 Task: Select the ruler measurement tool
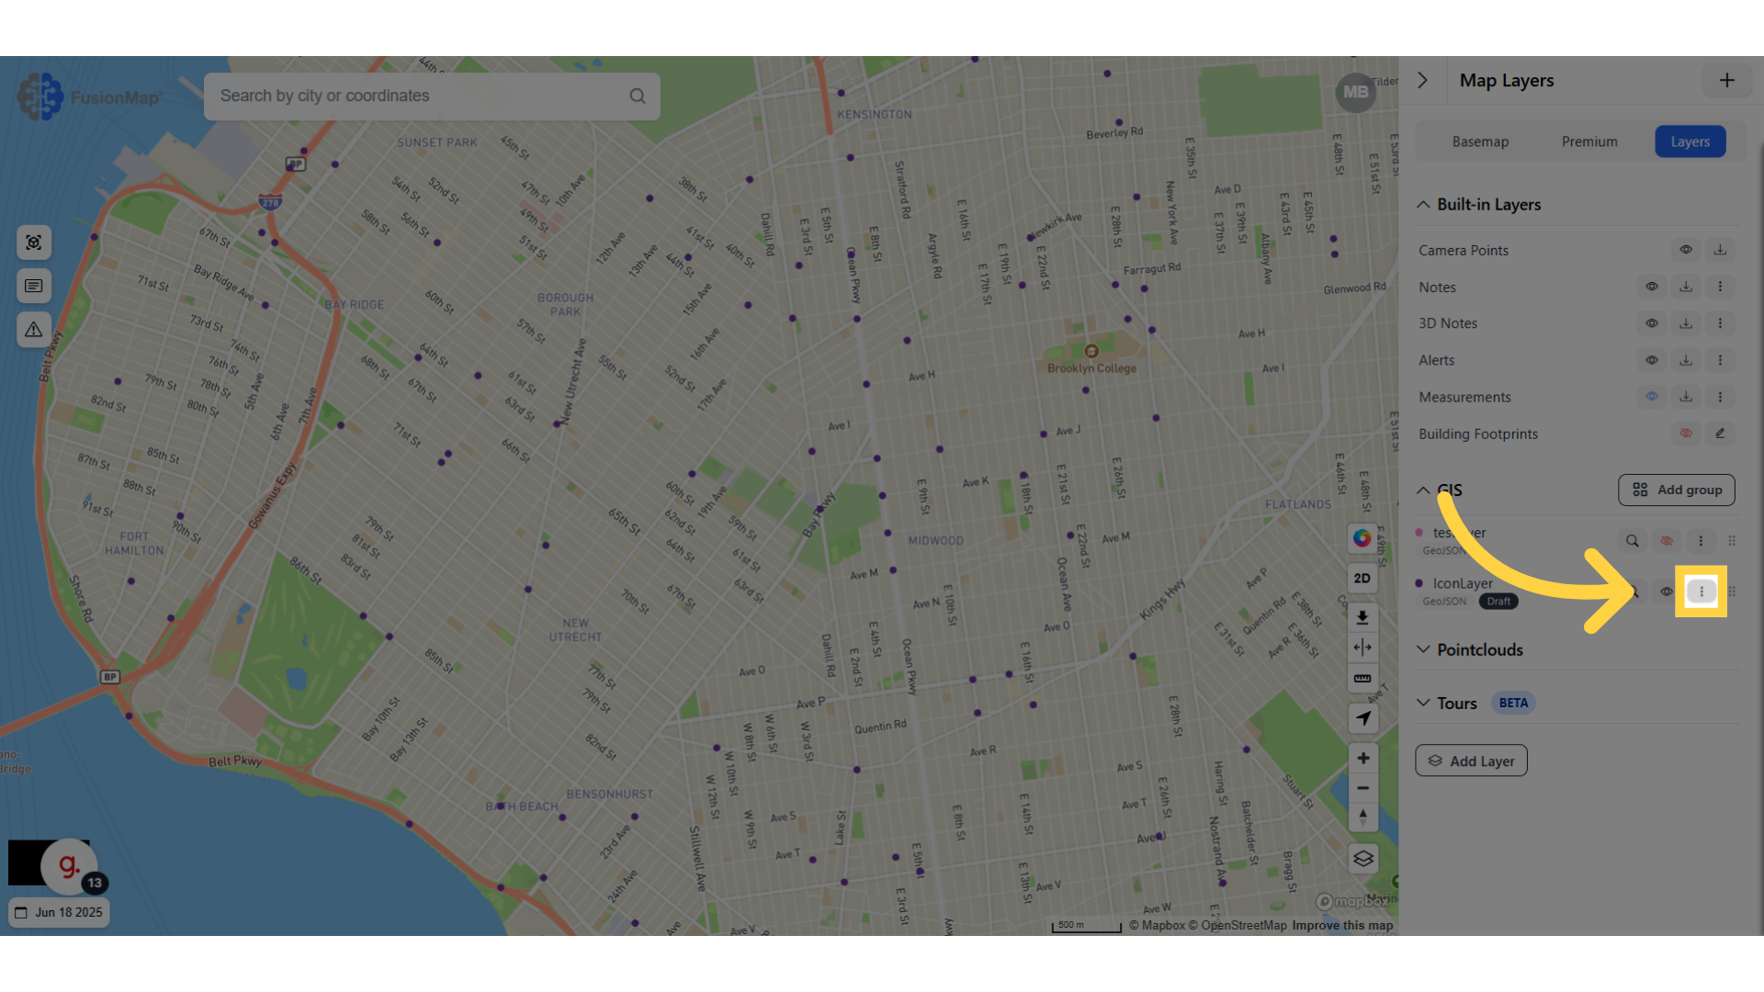pos(1363,679)
